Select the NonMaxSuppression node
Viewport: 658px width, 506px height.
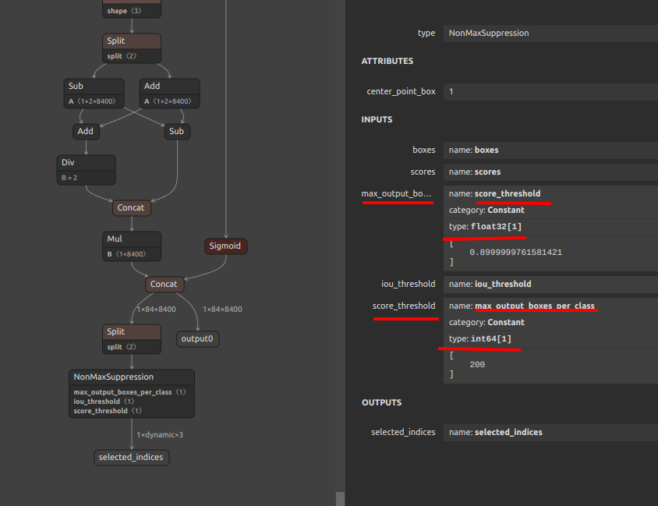tap(131, 377)
